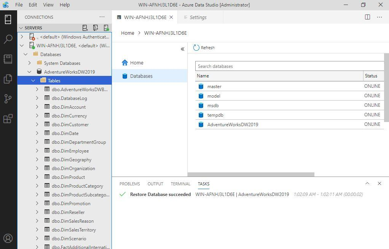Open the model database row
This screenshot has height=249, width=389.
point(290,96)
